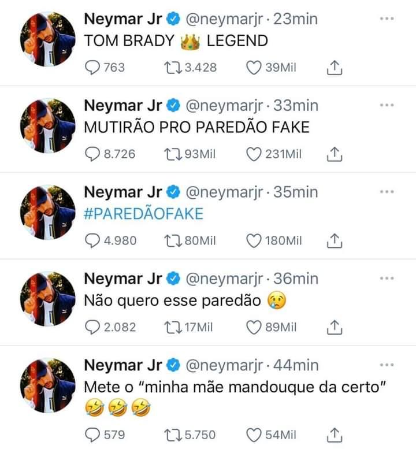The image size is (416, 449).
Task: Open more options on #PAREDÃOFAKE tweet
Action: click(x=387, y=192)
